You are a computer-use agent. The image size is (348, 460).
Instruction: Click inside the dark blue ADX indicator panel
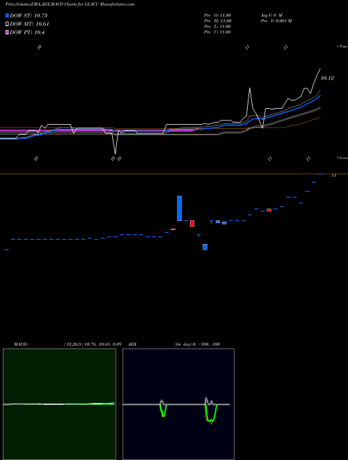click(x=178, y=404)
